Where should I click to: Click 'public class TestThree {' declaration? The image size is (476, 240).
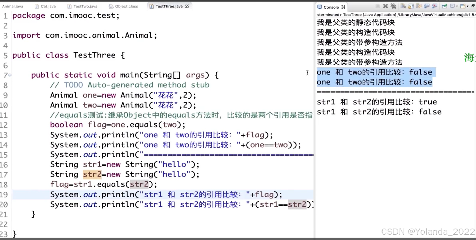69,55
